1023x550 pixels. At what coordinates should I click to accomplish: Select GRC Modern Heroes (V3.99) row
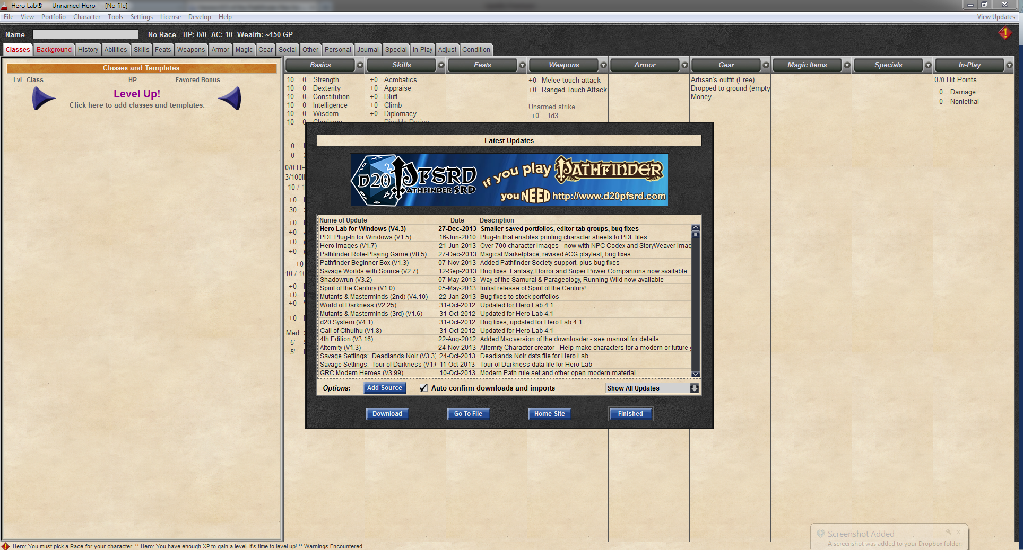click(x=505, y=373)
